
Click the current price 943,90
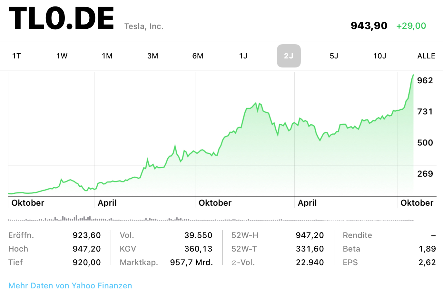(369, 26)
